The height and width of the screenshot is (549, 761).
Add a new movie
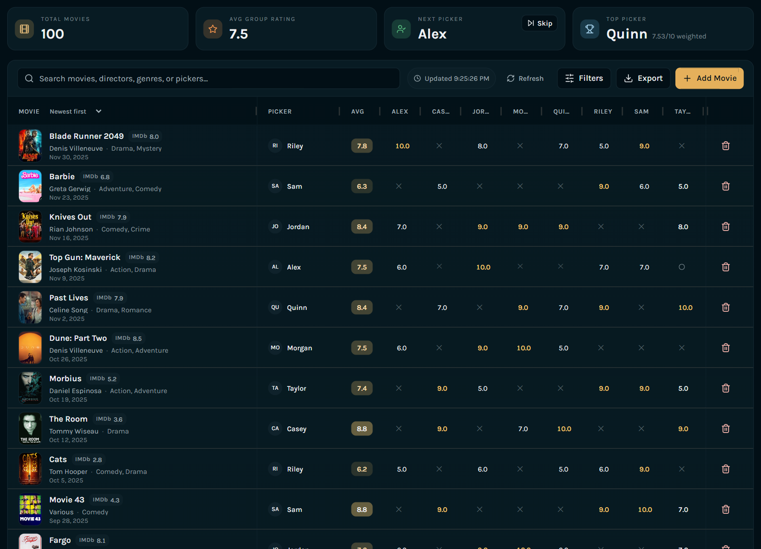709,78
